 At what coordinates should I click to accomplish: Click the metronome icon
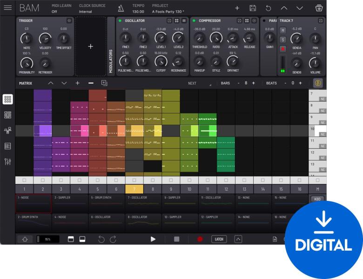tap(121, 8)
